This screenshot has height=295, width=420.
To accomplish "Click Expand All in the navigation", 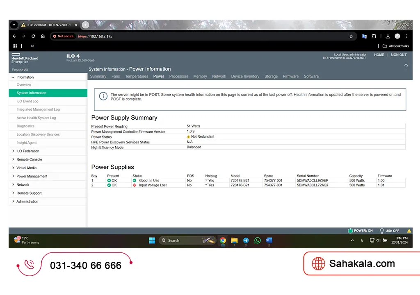I will coord(20,70).
